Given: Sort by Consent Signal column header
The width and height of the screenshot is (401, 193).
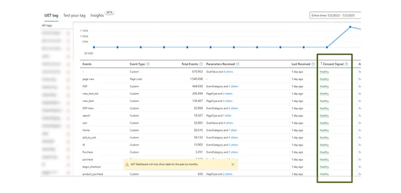Looking at the screenshot, I should [333, 64].
